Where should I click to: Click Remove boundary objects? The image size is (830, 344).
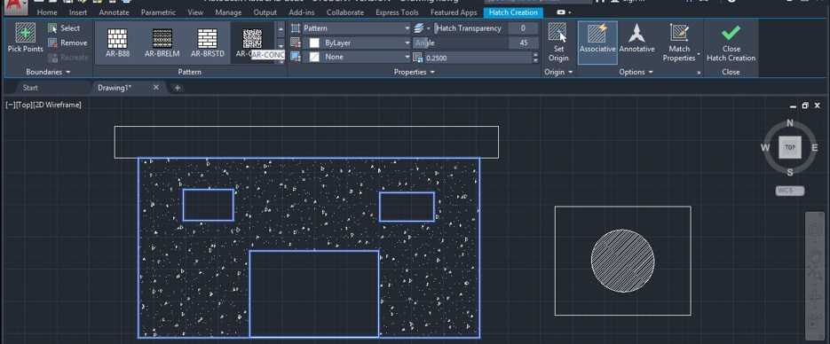click(67, 43)
